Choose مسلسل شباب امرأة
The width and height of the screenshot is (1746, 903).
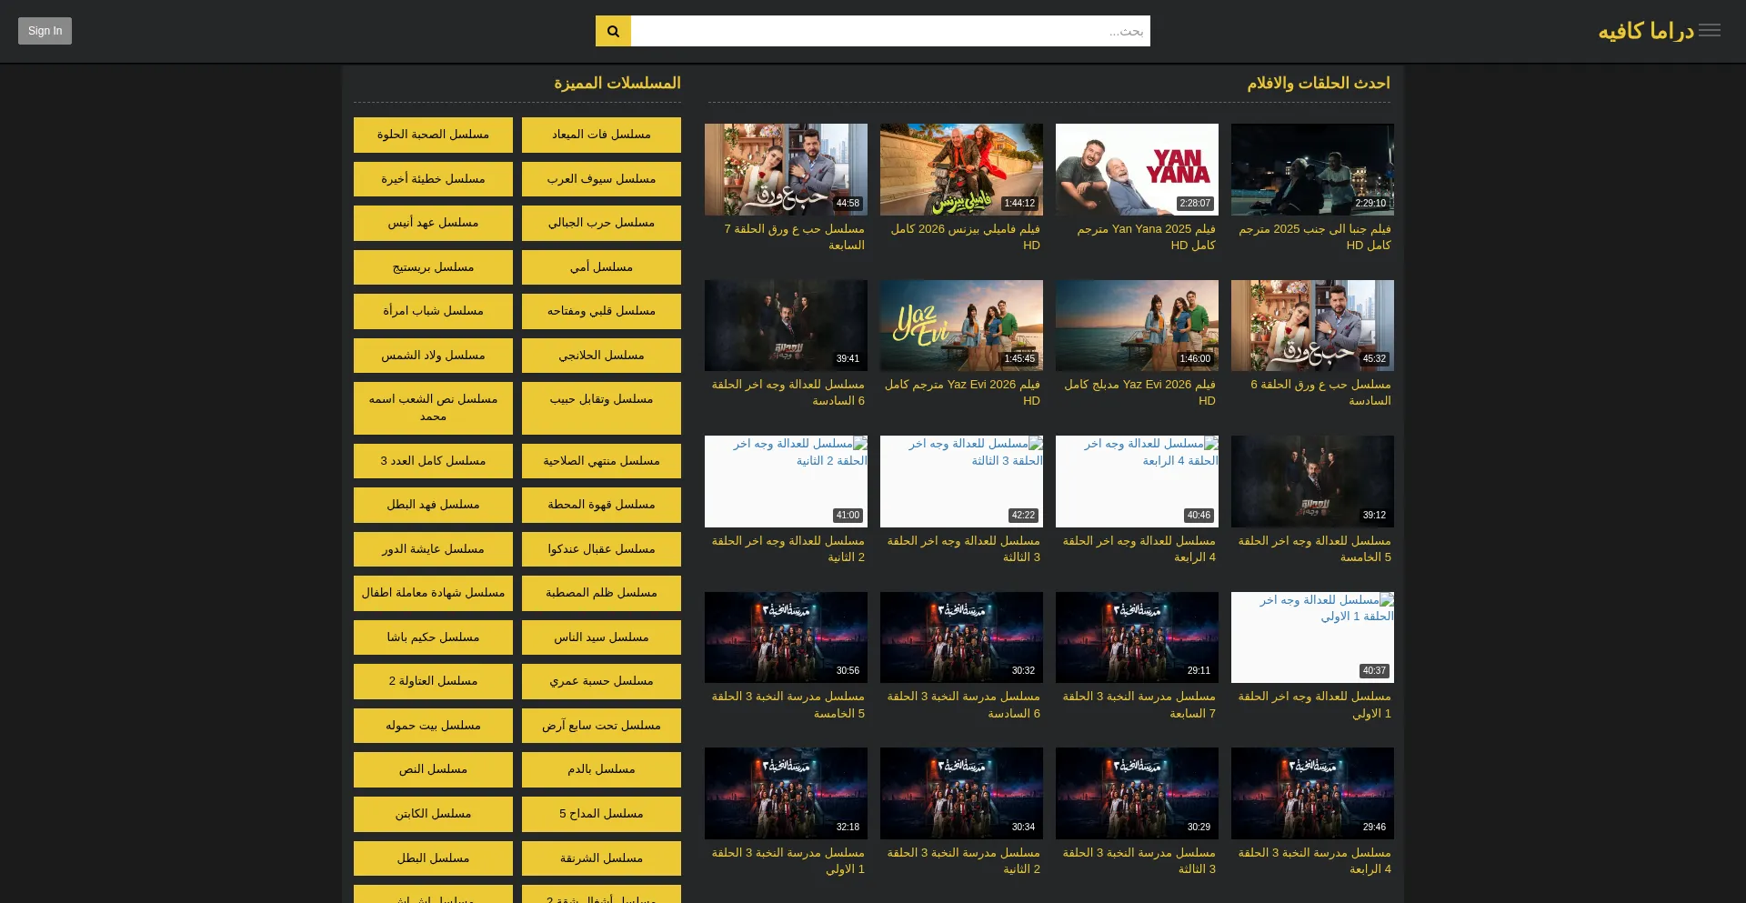(x=433, y=311)
